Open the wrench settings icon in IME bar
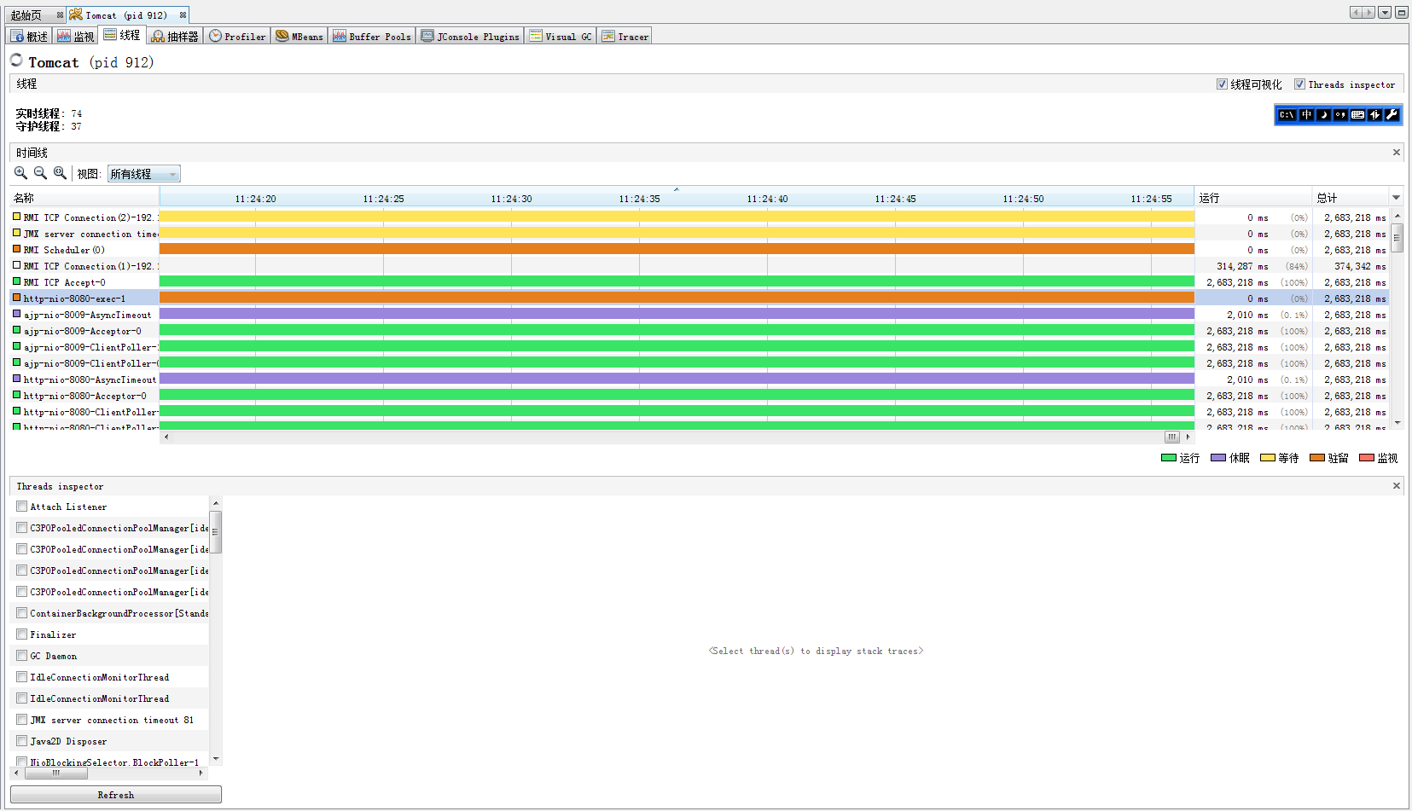1412x811 pixels. click(1392, 115)
